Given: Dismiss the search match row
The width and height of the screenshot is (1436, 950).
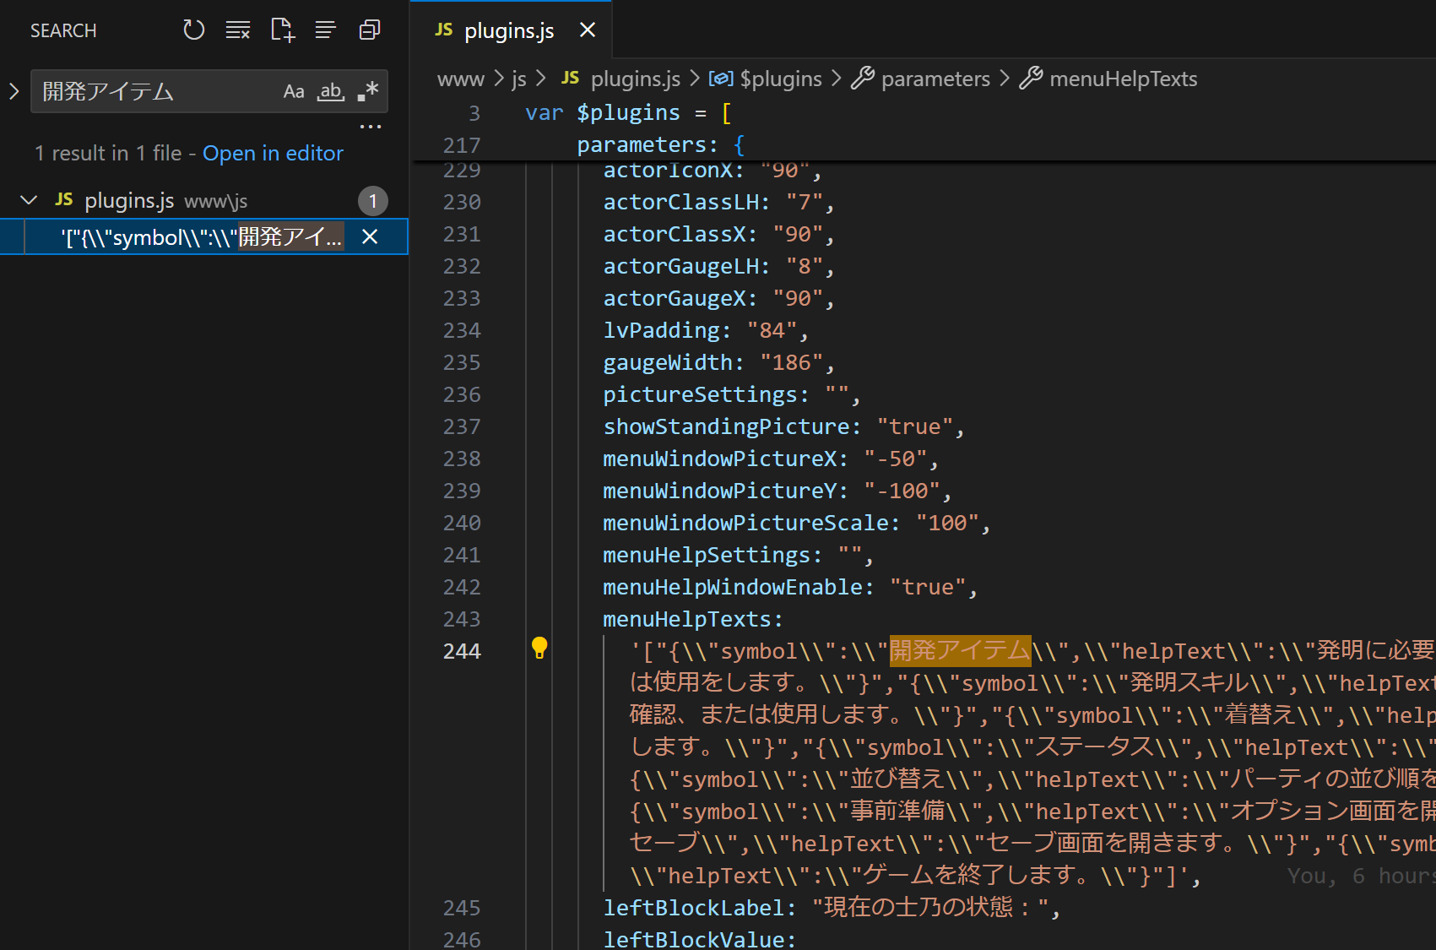Looking at the screenshot, I should [370, 237].
